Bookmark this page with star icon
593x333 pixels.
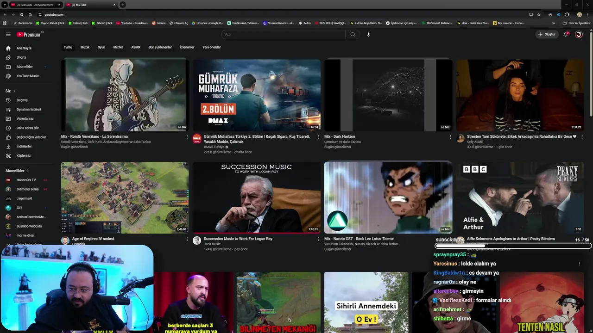pyautogui.click(x=539, y=14)
